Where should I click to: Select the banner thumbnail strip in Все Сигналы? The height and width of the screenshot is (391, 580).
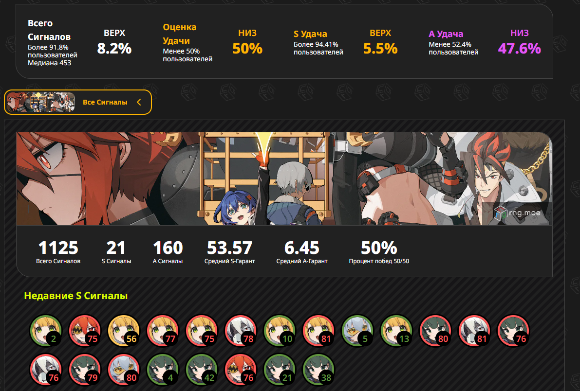coord(41,102)
